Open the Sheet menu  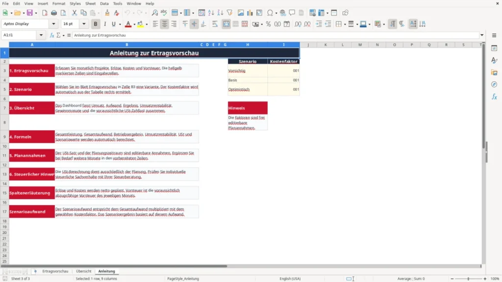coord(90,3)
